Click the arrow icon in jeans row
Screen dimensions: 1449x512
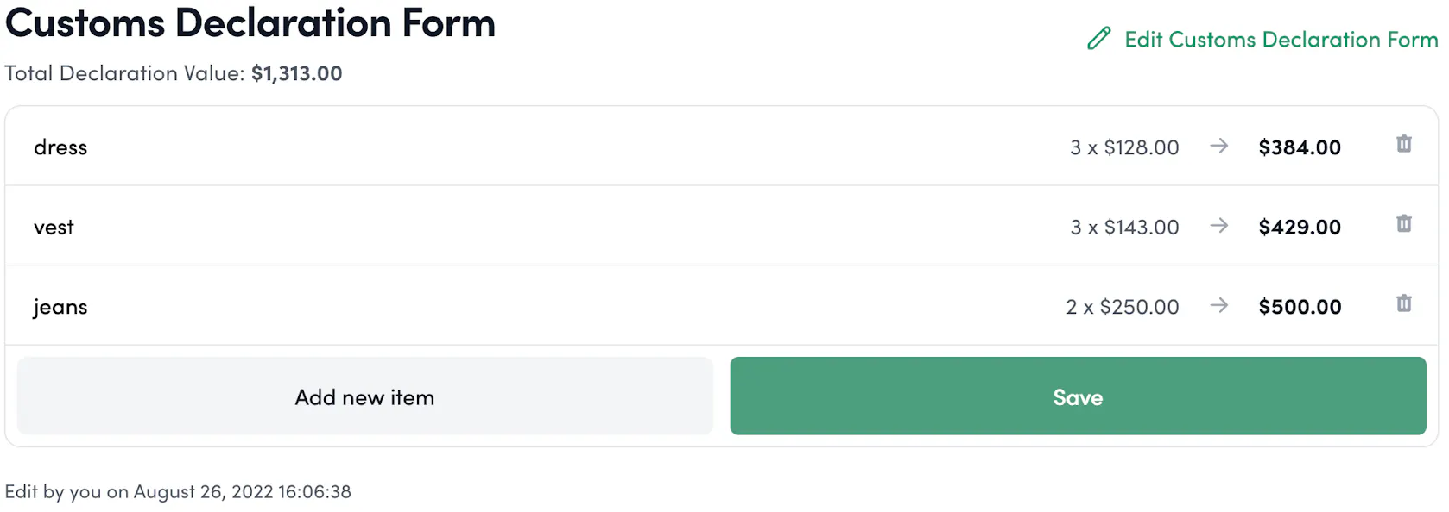click(1219, 305)
